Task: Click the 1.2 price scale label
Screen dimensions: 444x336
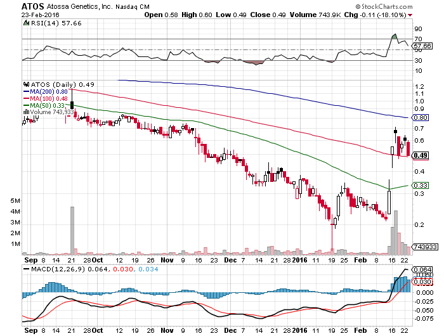Action: [x=420, y=86]
